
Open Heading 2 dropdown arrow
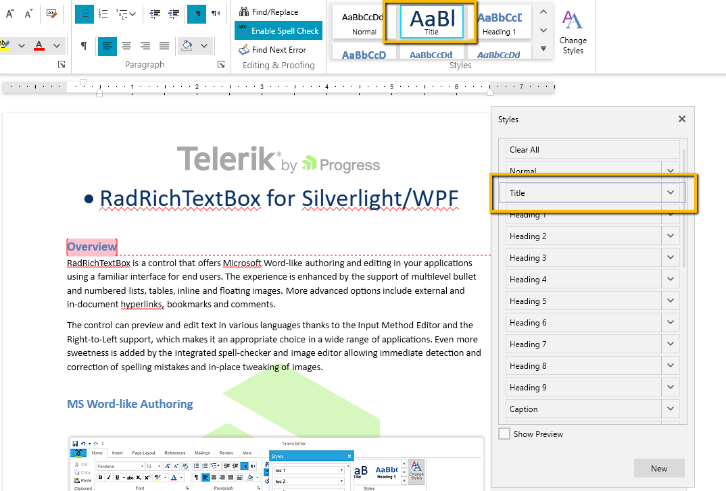click(x=671, y=236)
